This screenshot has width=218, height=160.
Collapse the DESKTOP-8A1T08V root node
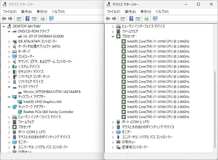coord(4,26)
